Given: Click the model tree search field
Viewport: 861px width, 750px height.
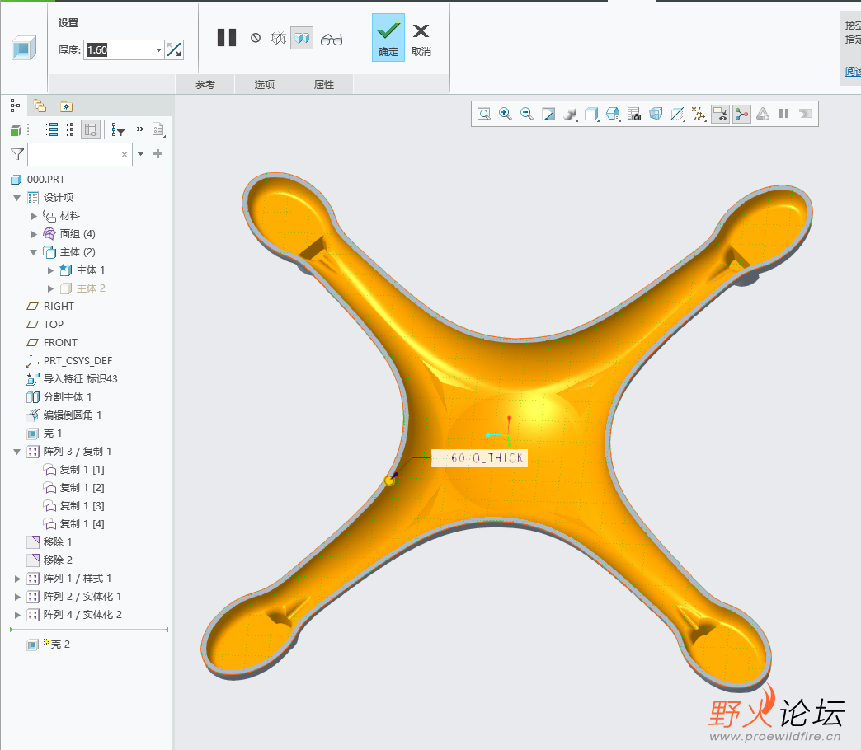Looking at the screenshot, I should click(x=74, y=154).
